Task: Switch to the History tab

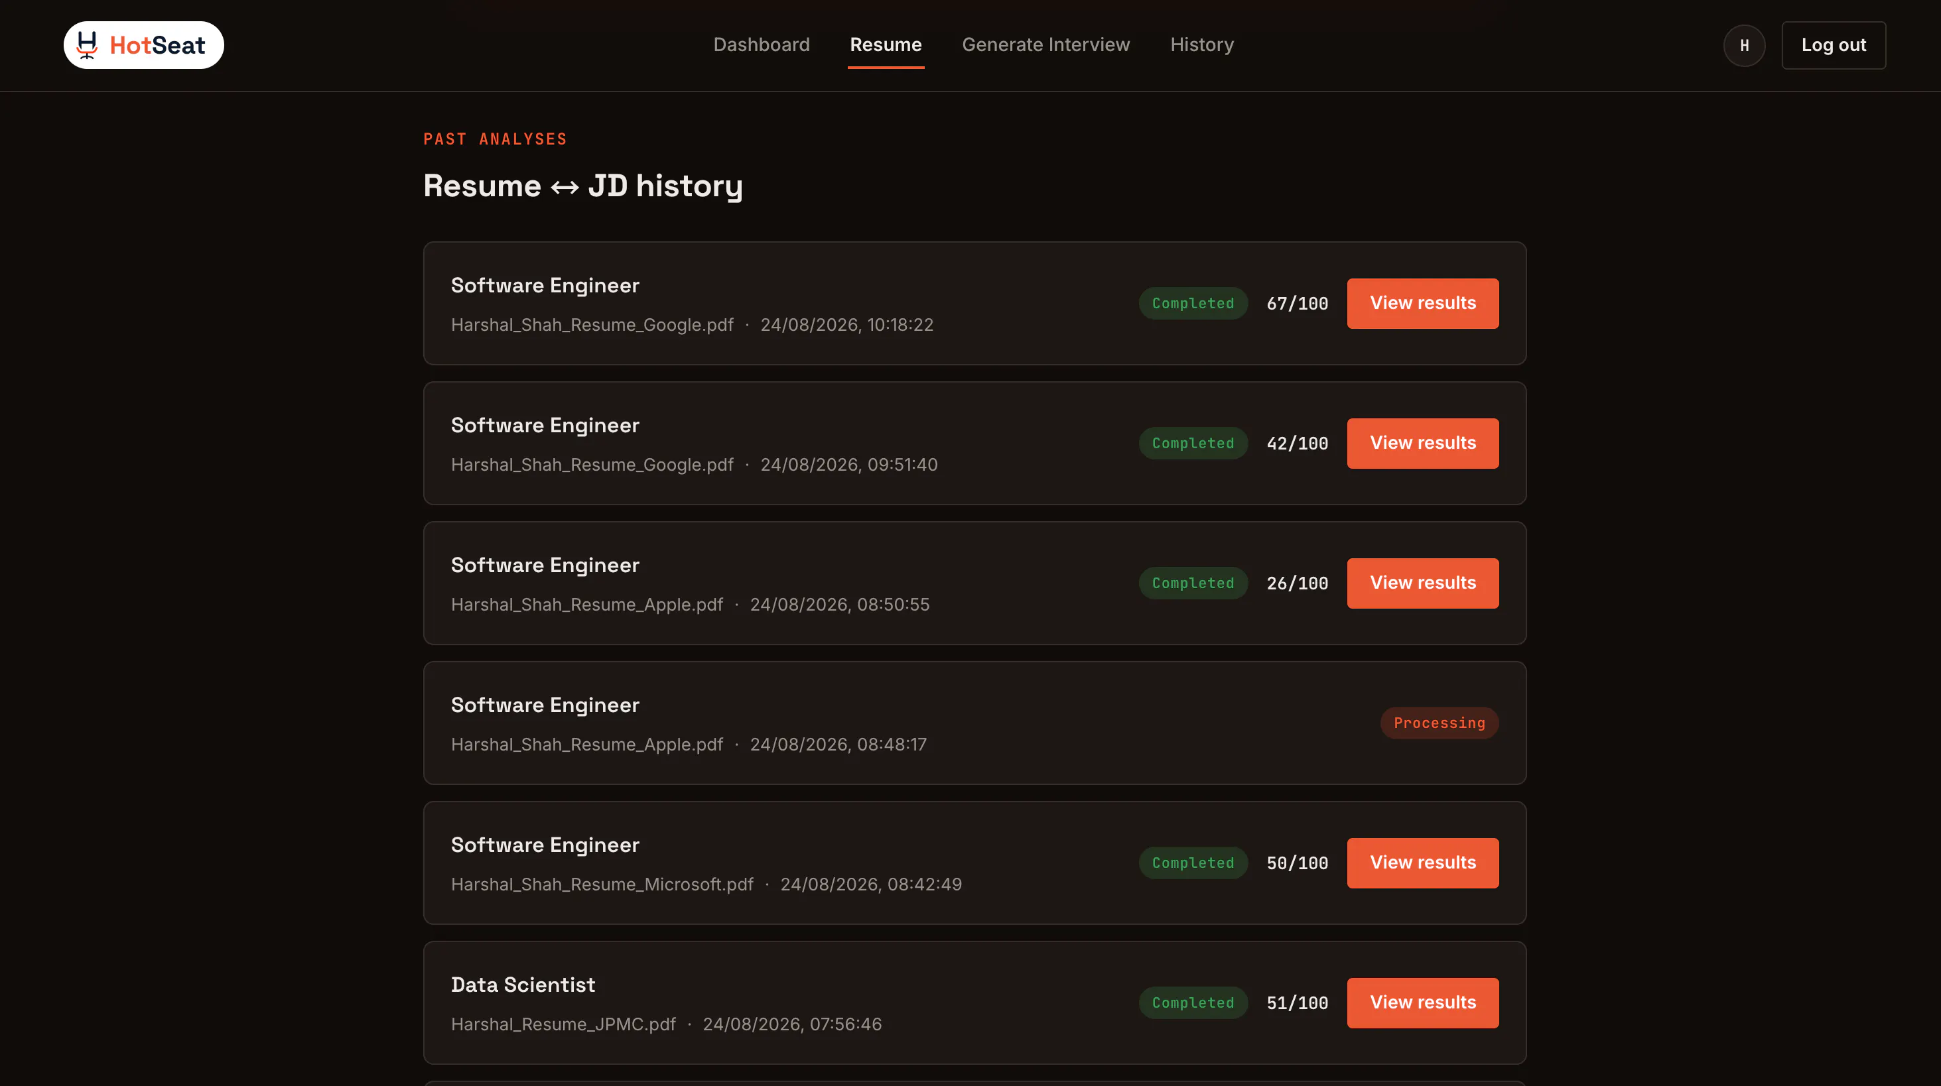Action: tap(1201, 45)
